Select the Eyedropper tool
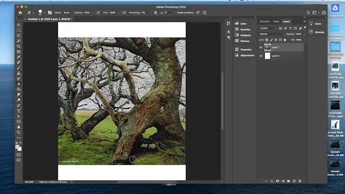Viewport: 345px width, 194px height. click(19, 57)
